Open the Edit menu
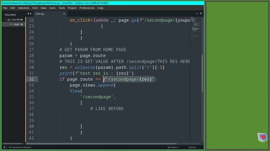The width and height of the screenshot is (270, 151). coord(13,8)
